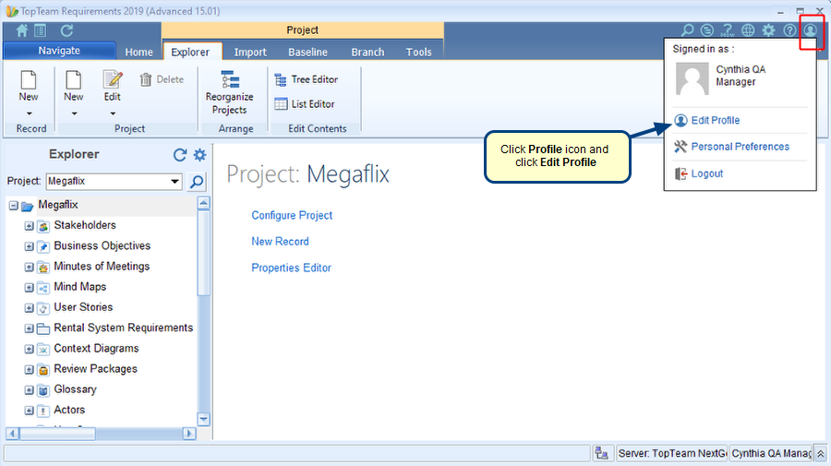Click the Properties Editor link
The image size is (831, 466).
coord(291,268)
